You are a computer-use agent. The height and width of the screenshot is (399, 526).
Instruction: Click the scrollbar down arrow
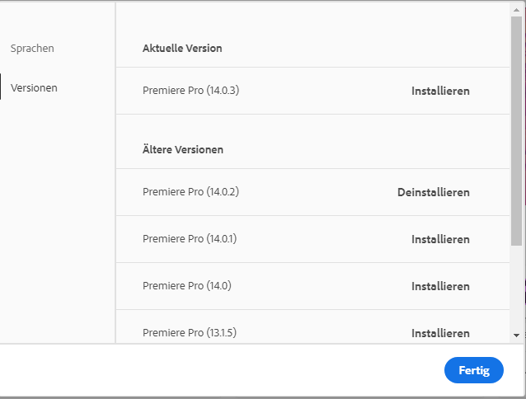click(516, 336)
